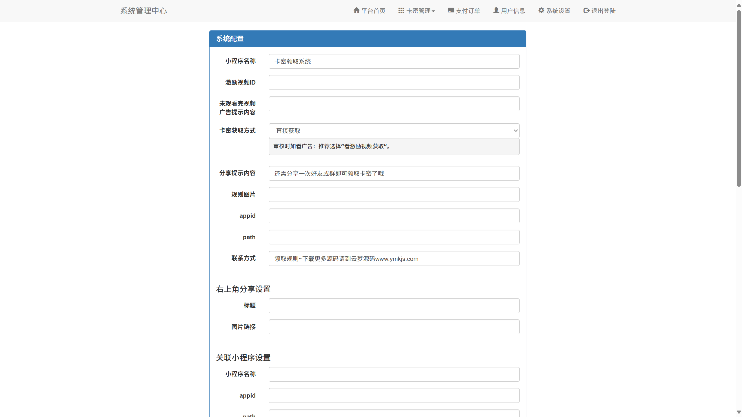The width and height of the screenshot is (742, 417).
Task: Click 卡密管理 text in navbar
Action: tap(419, 11)
